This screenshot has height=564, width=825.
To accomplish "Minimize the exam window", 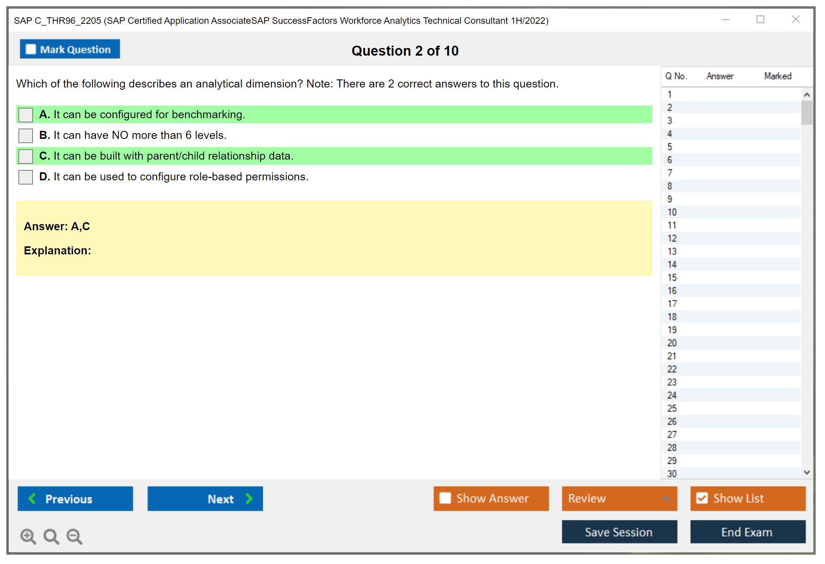I will [x=726, y=20].
